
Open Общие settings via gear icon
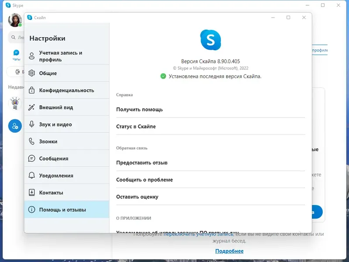point(31,73)
